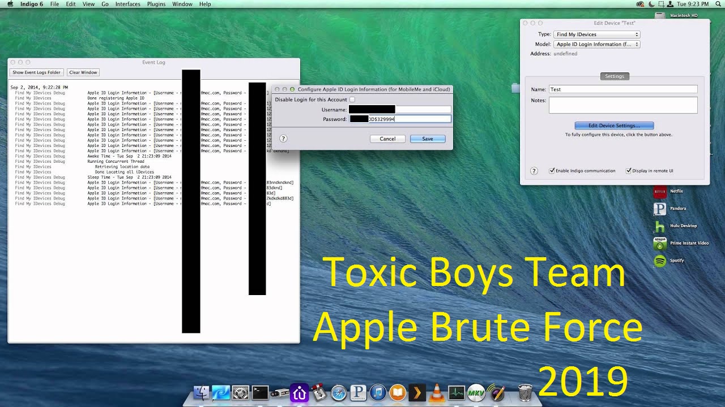Open Prime Instant Video desktop shortcut
725x407 pixels.
pos(660,244)
